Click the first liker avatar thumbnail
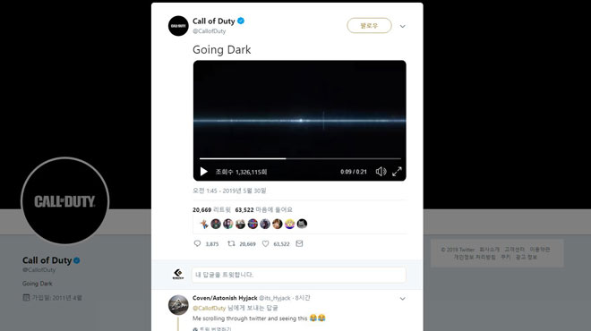591x331 pixels. [204, 224]
